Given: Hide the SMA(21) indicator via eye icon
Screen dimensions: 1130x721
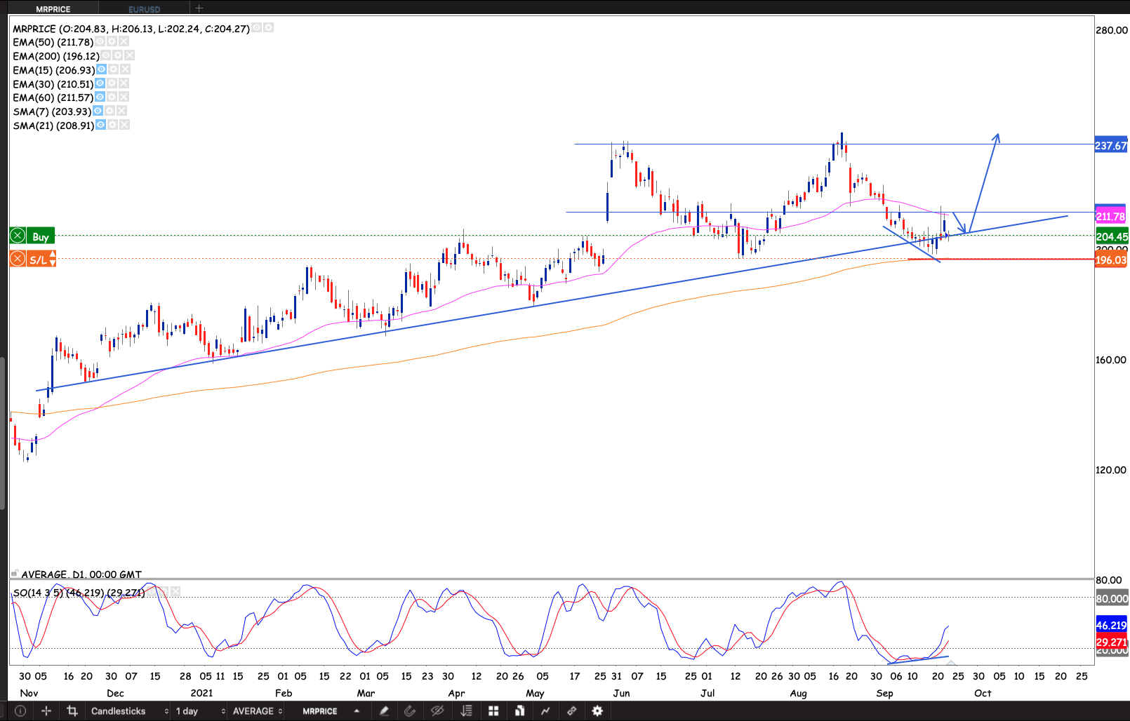Looking at the screenshot, I should coord(100,125).
